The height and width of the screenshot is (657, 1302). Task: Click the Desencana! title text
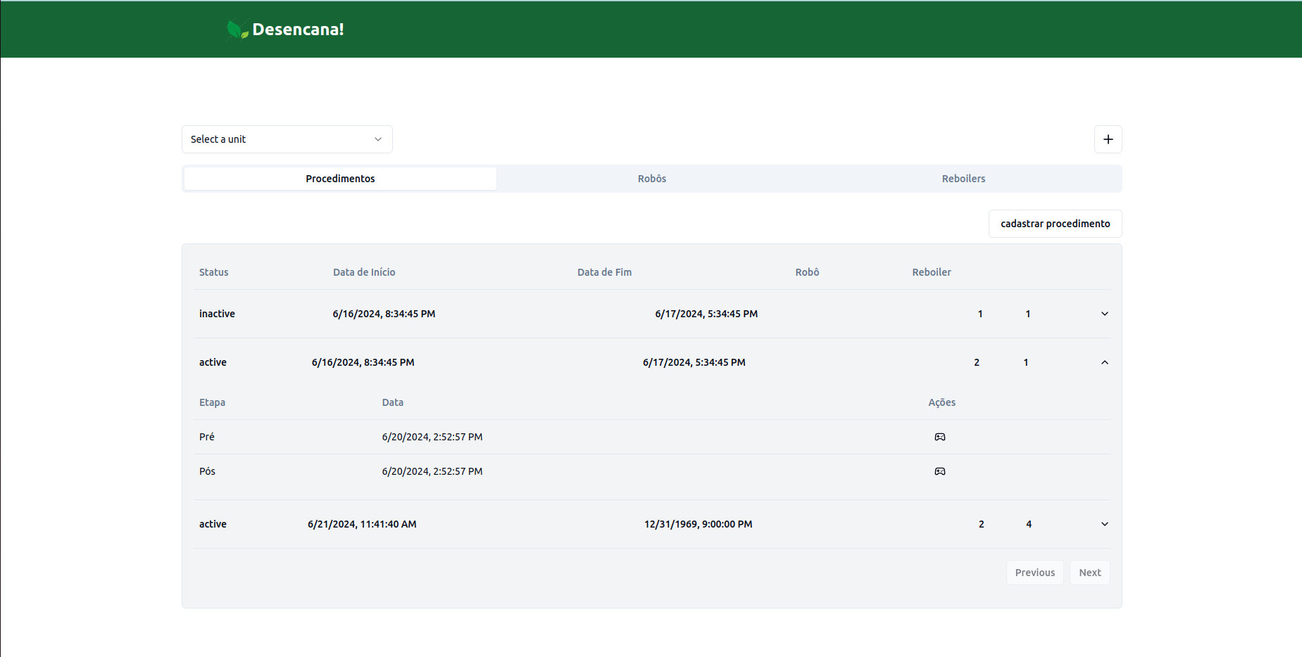click(298, 30)
